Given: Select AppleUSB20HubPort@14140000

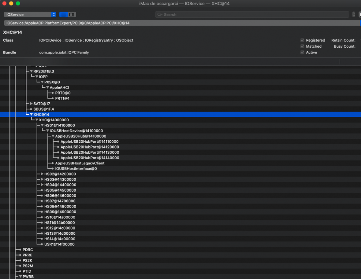Looking at the screenshot, I should tap(90, 158).
